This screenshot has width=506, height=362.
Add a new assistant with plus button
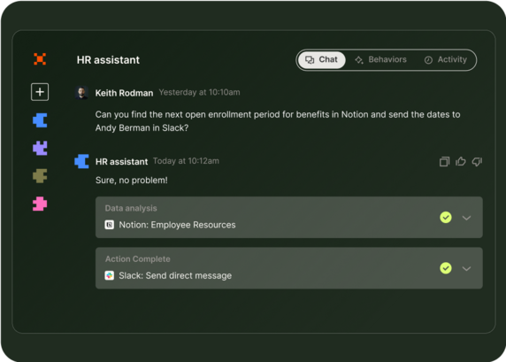[x=40, y=92]
